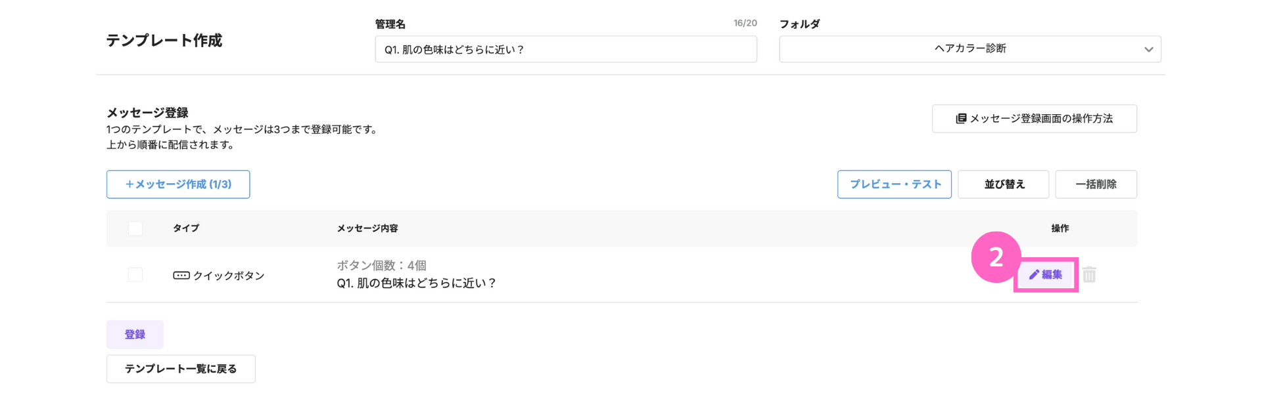The image size is (1262, 420).
Task: Open プレビュー・テスト
Action: pyautogui.click(x=895, y=184)
